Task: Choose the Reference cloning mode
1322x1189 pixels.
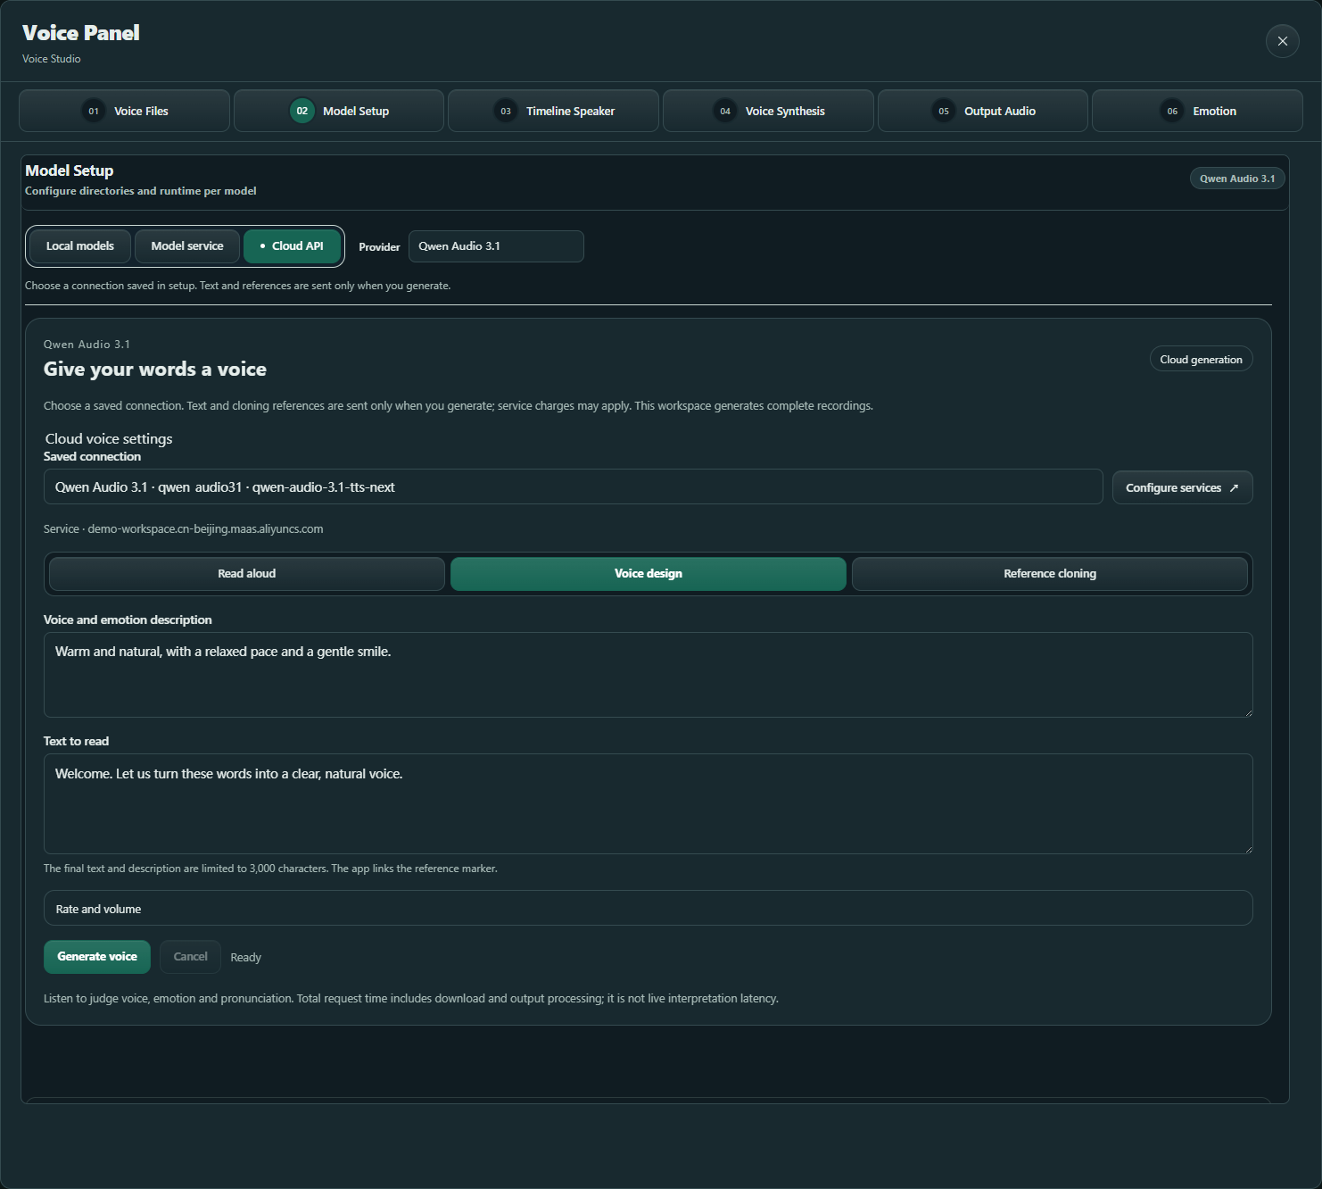Action: [x=1050, y=574]
